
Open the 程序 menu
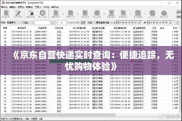point(4,7)
